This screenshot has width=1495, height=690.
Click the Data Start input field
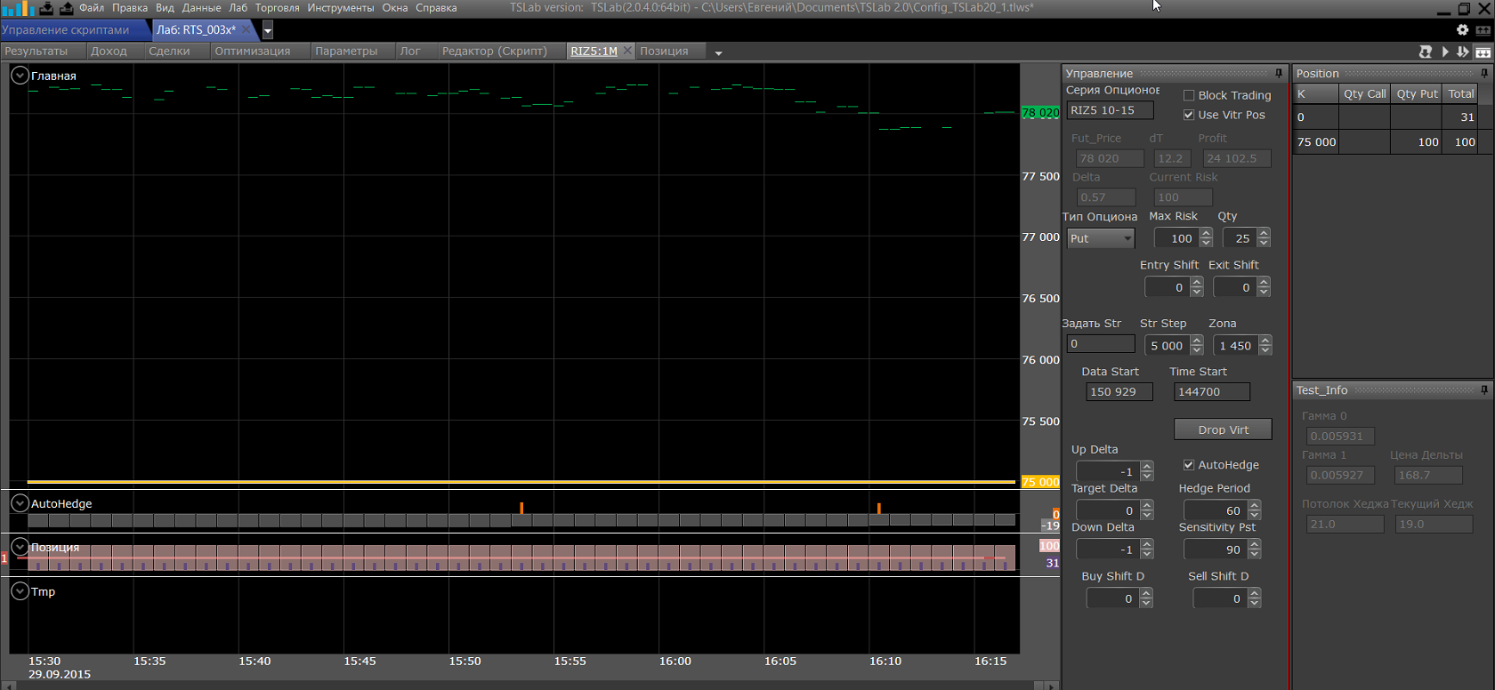point(1119,391)
